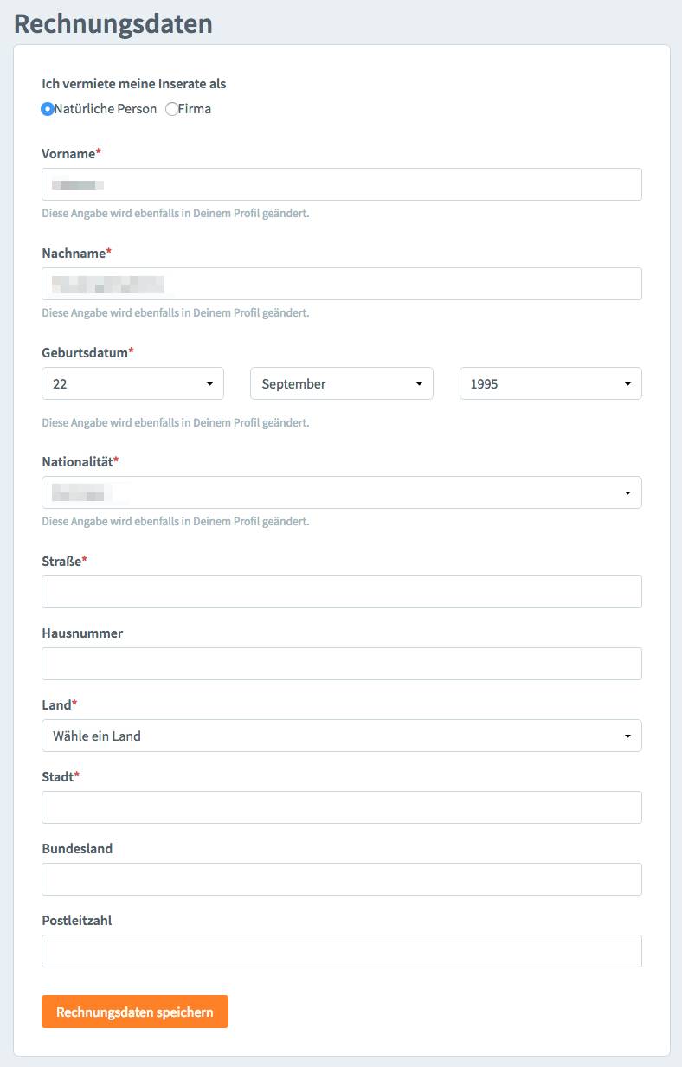Open the Wähle ein Land dropdown
This screenshot has height=1067, width=682.
[x=342, y=736]
